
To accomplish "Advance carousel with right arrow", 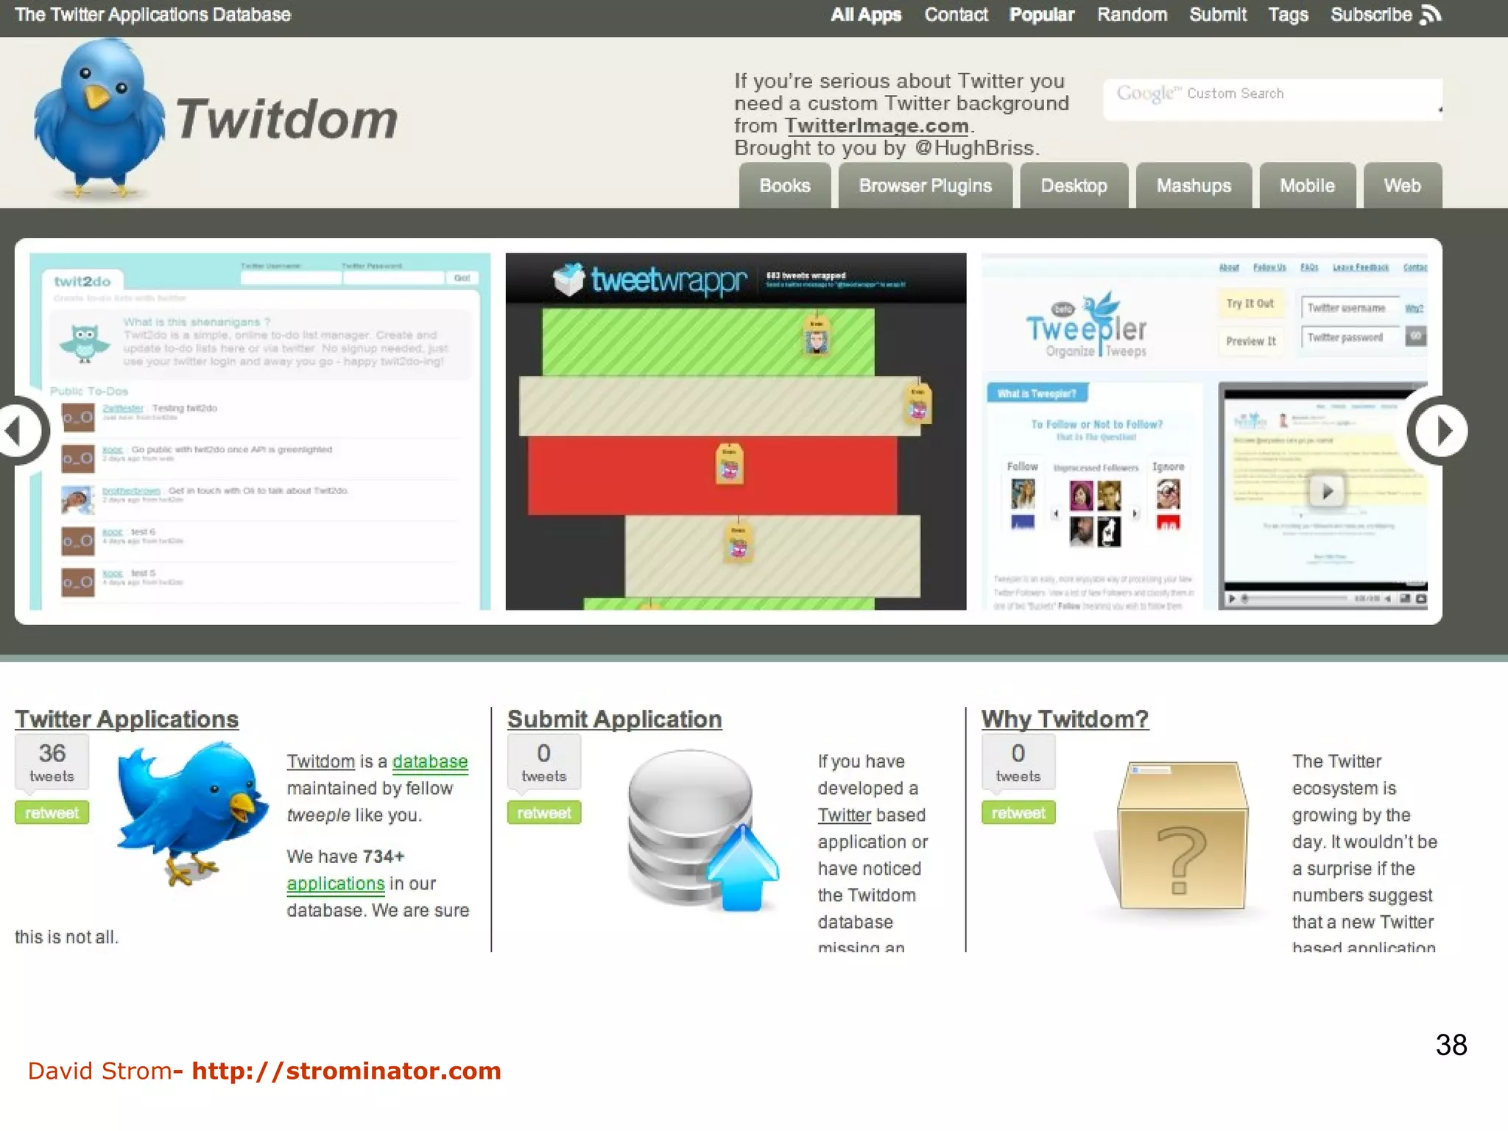I will pyautogui.click(x=1440, y=431).
